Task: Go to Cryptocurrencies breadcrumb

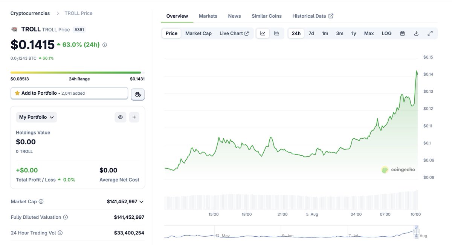Action: click(30, 13)
